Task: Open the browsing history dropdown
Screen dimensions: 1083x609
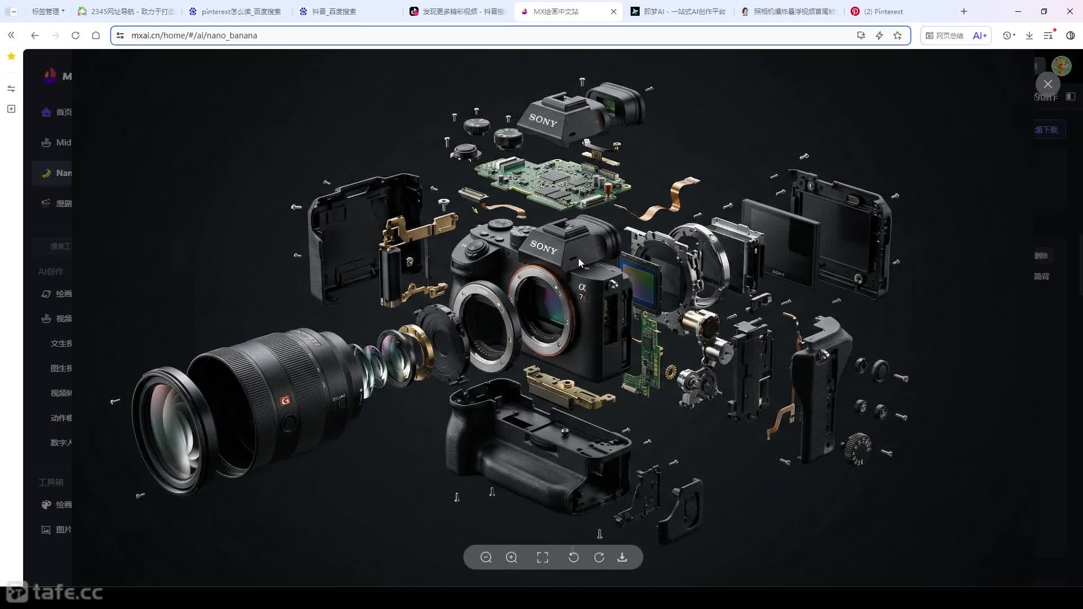Action: 1009,36
